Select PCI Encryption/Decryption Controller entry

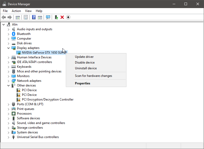(48, 100)
